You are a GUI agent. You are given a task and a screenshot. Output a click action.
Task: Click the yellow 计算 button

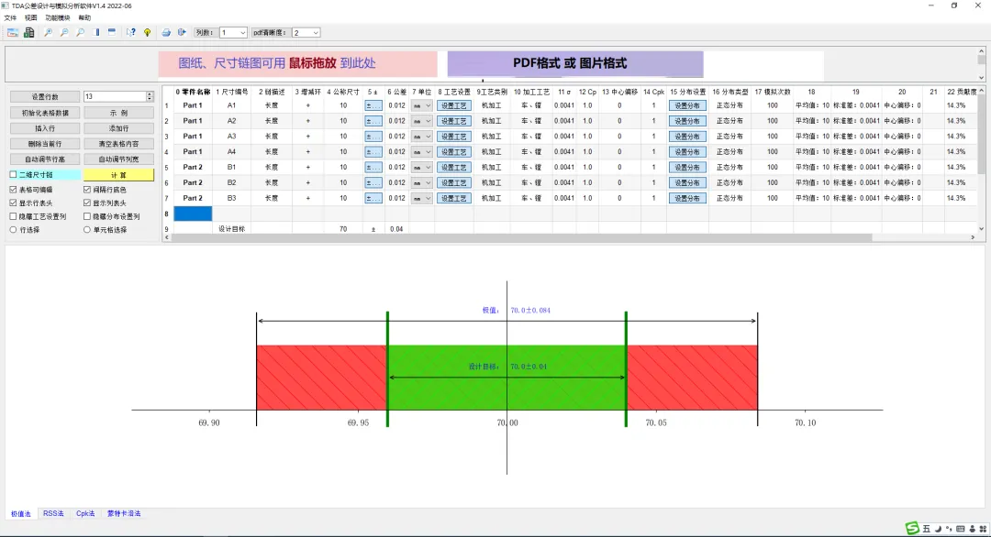[118, 175]
